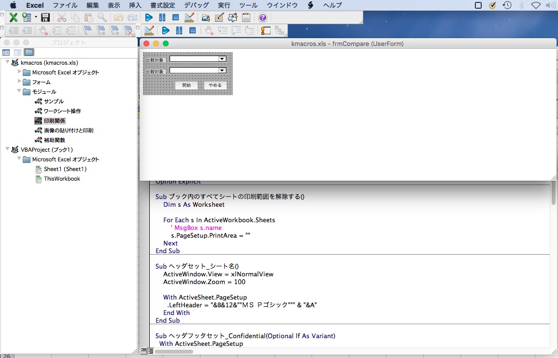
Task: Open the Call Stack icon
Action: point(279,30)
